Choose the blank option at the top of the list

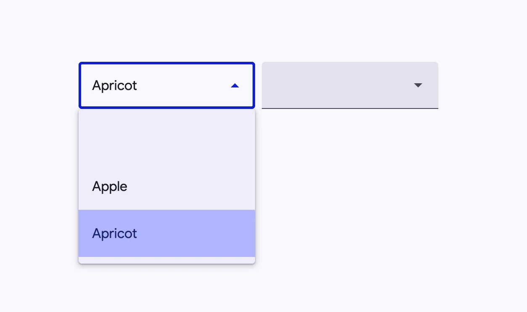tap(166, 135)
